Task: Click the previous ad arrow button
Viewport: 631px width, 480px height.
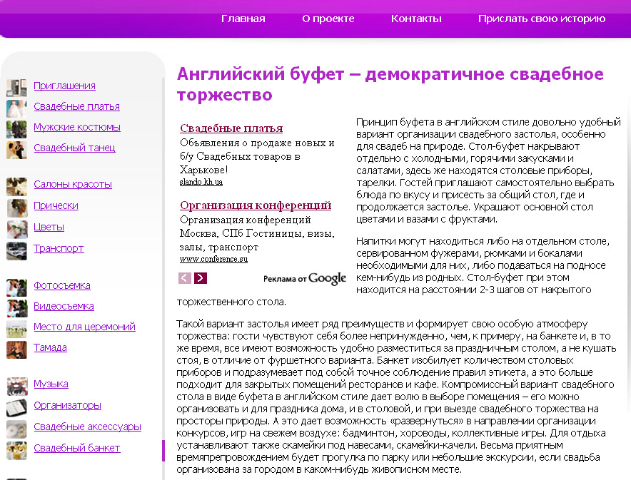Action: 184,280
